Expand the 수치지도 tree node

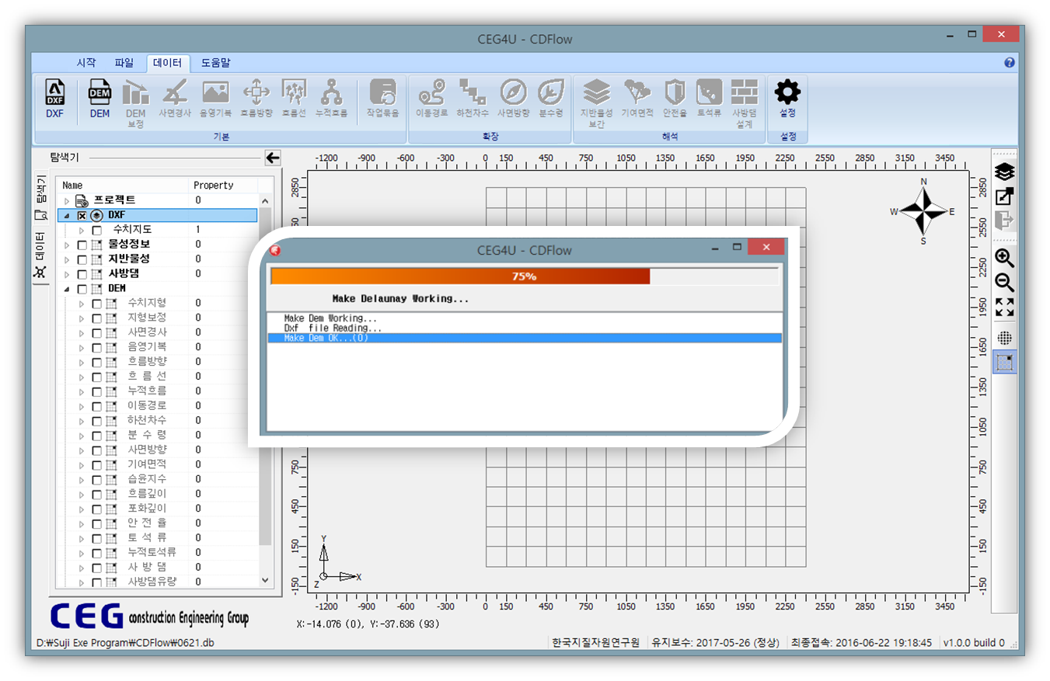click(x=82, y=231)
